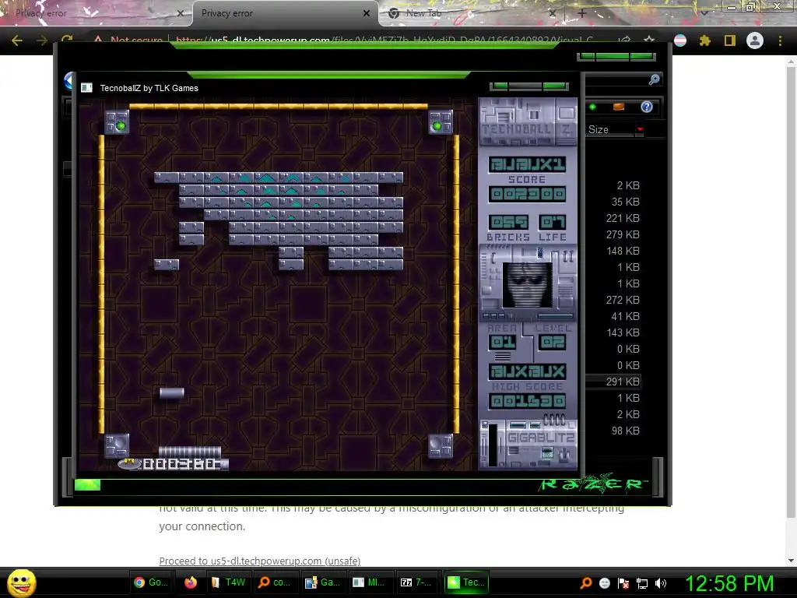Open the Tec... taskbar button
The height and width of the screenshot is (598, 797).
pyautogui.click(x=467, y=582)
